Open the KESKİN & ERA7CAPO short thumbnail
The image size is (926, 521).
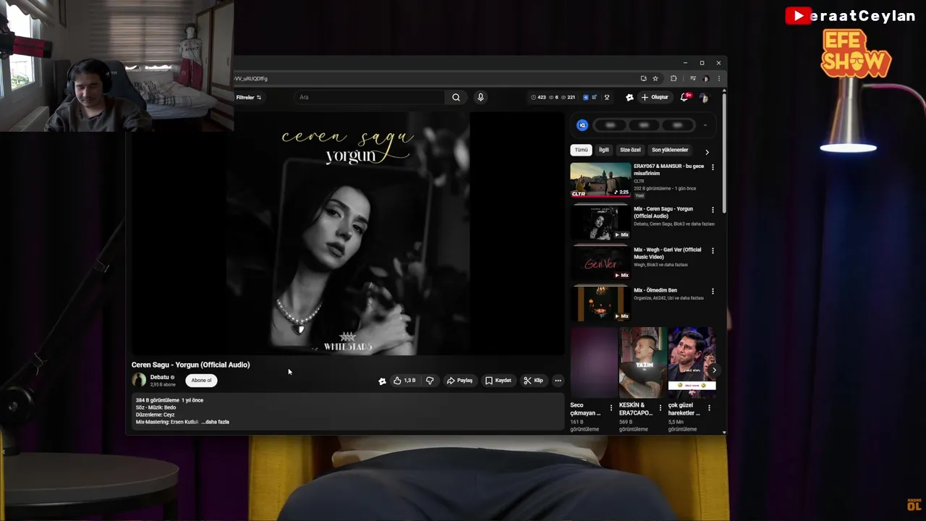(x=642, y=363)
